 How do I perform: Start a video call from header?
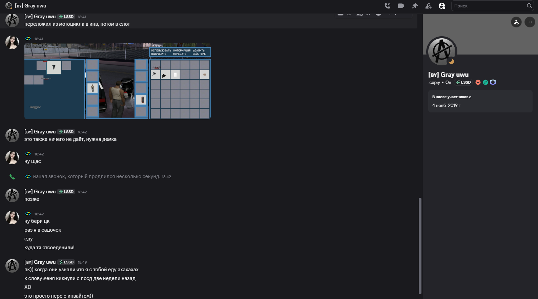click(x=401, y=6)
